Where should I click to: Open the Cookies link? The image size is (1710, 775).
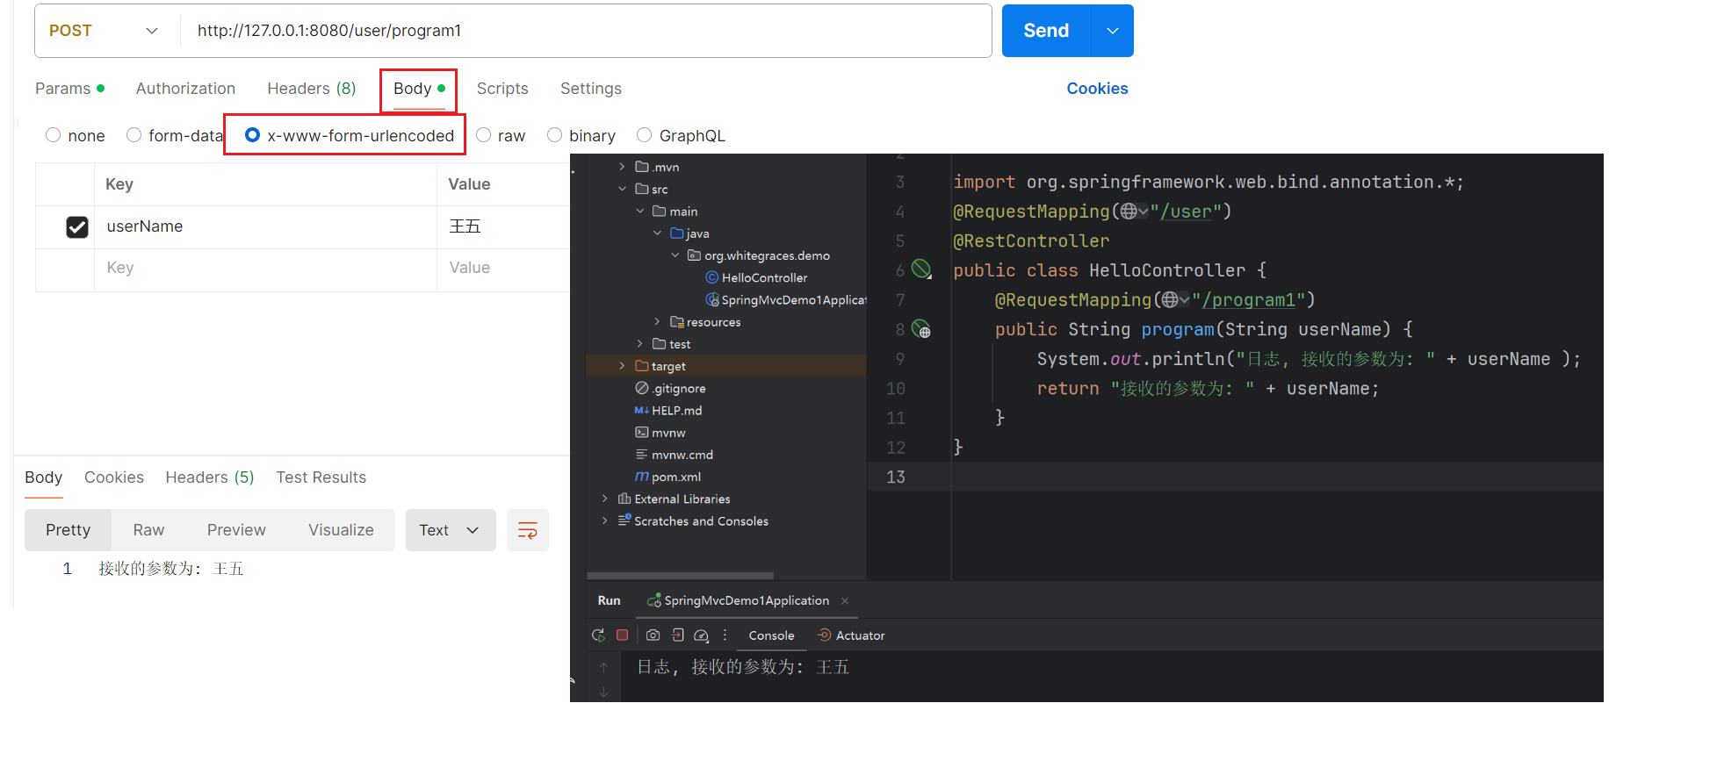(1097, 89)
